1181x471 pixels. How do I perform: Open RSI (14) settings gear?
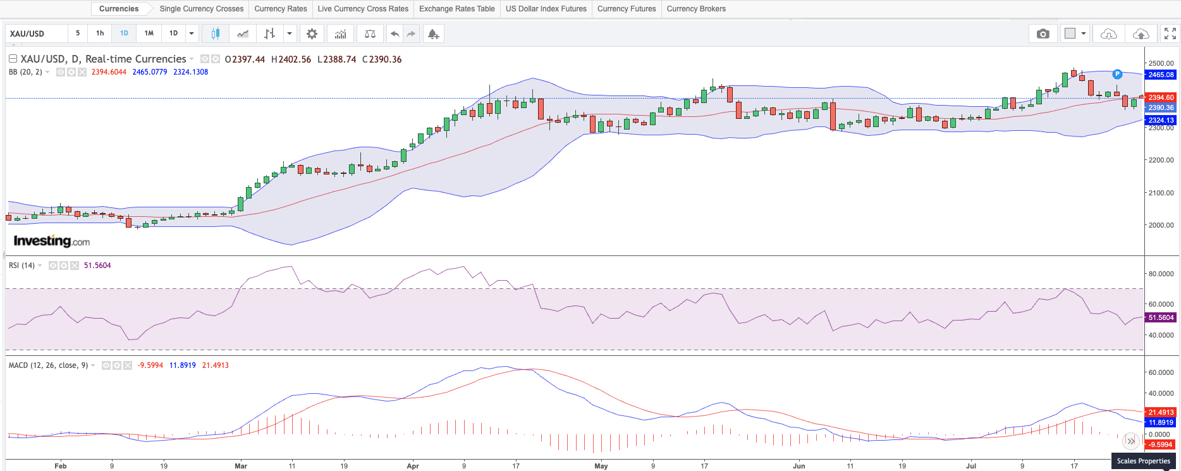tap(64, 266)
